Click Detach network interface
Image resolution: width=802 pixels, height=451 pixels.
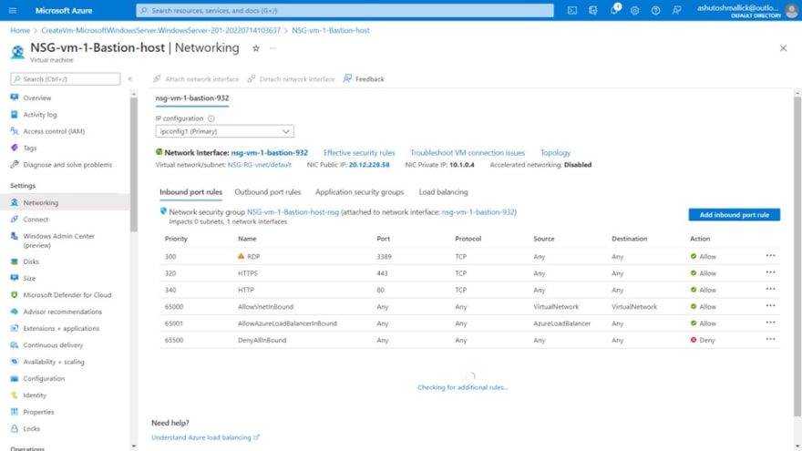(291, 78)
